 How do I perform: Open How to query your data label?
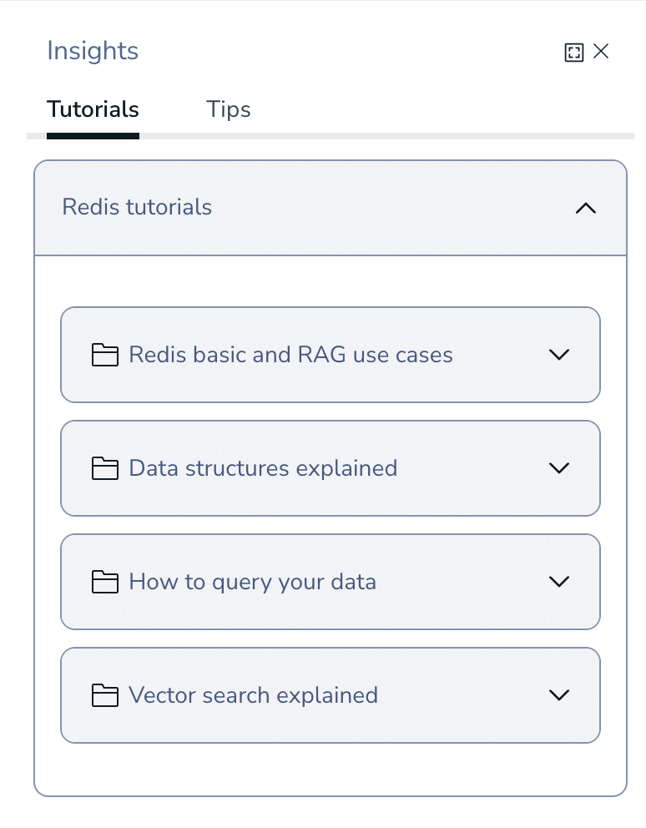click(x=252, y=582)
